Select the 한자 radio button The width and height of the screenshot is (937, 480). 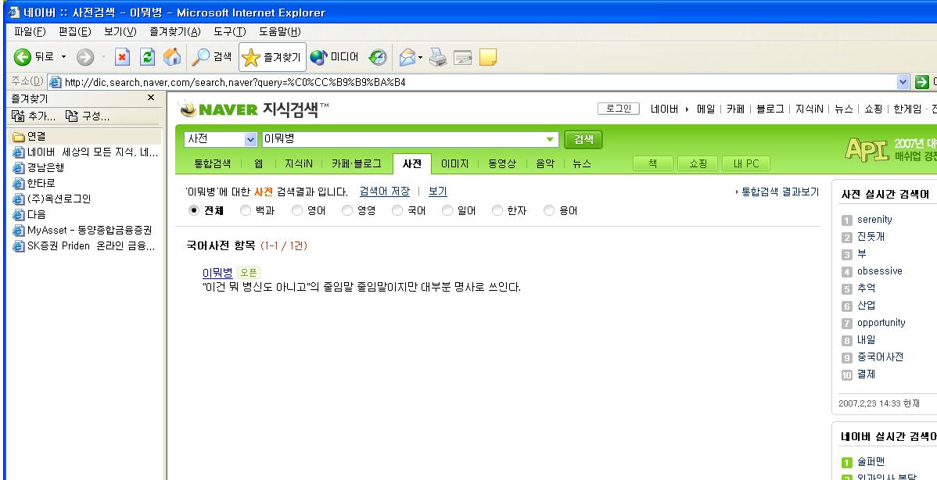tap(497, 210)
